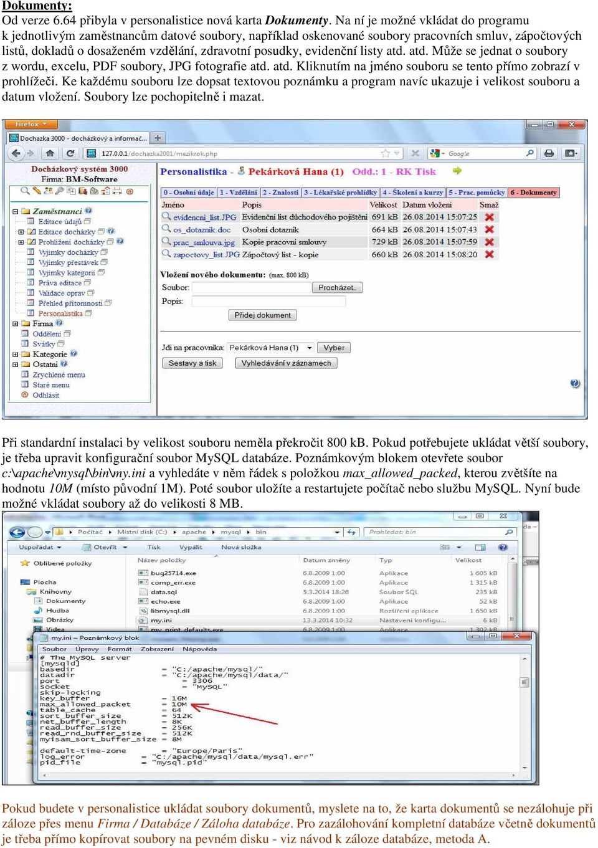Click help icon next to Zaměstnanci
The height and width of the screenshot is (848, 598).
coord(88,211)
